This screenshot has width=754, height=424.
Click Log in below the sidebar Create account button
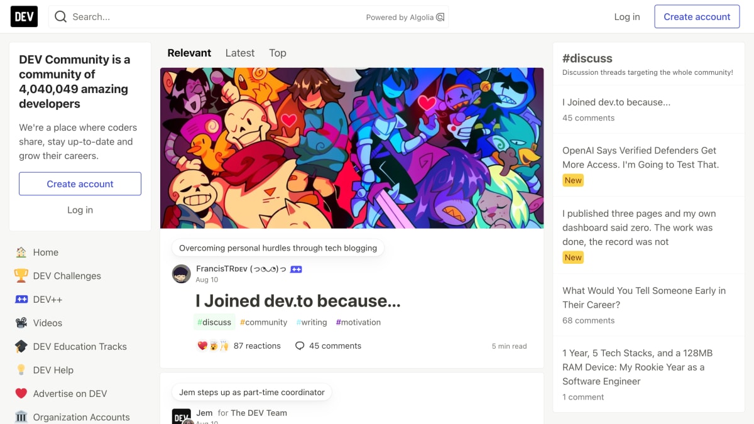[80, 210]
